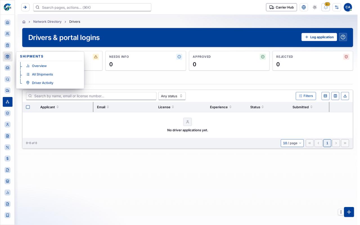
Task: Open the column settings icon
Action: 335,96
